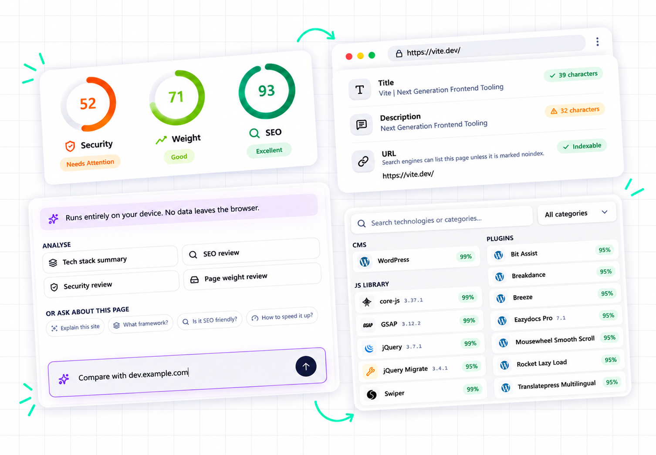Start the SEO review
656x455 pixels.
click(x=251, y=252)
